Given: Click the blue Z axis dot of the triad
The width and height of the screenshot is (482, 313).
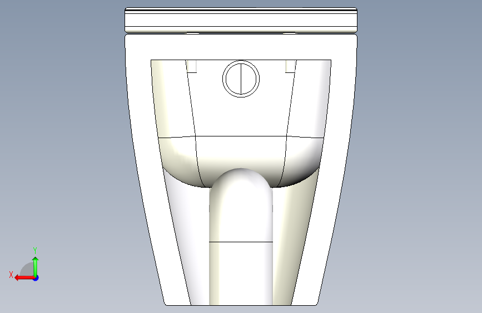Looking at the screenshot, I should (36, 278).
